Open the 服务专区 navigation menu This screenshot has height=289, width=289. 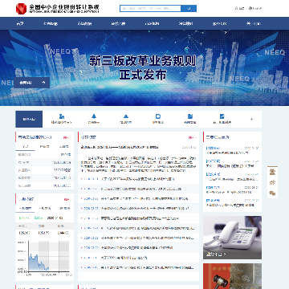(220, 23)
